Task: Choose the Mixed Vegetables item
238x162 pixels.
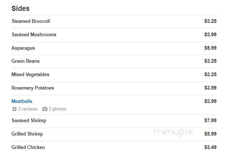Action: [x=30, y=75]
